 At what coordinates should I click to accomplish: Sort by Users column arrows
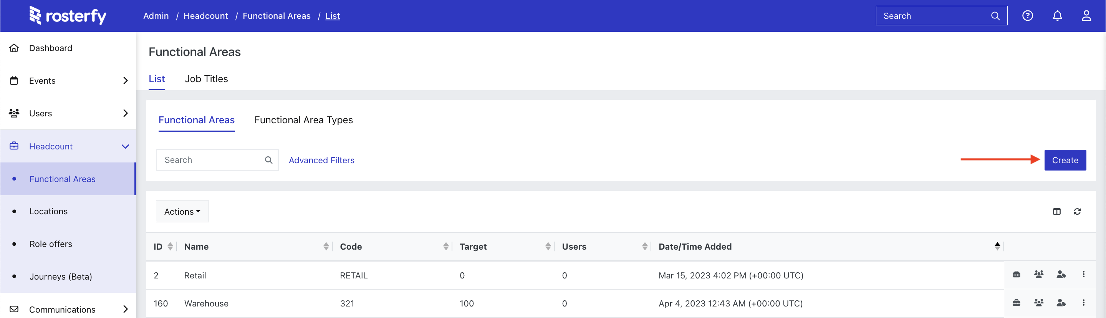(644, 246)
